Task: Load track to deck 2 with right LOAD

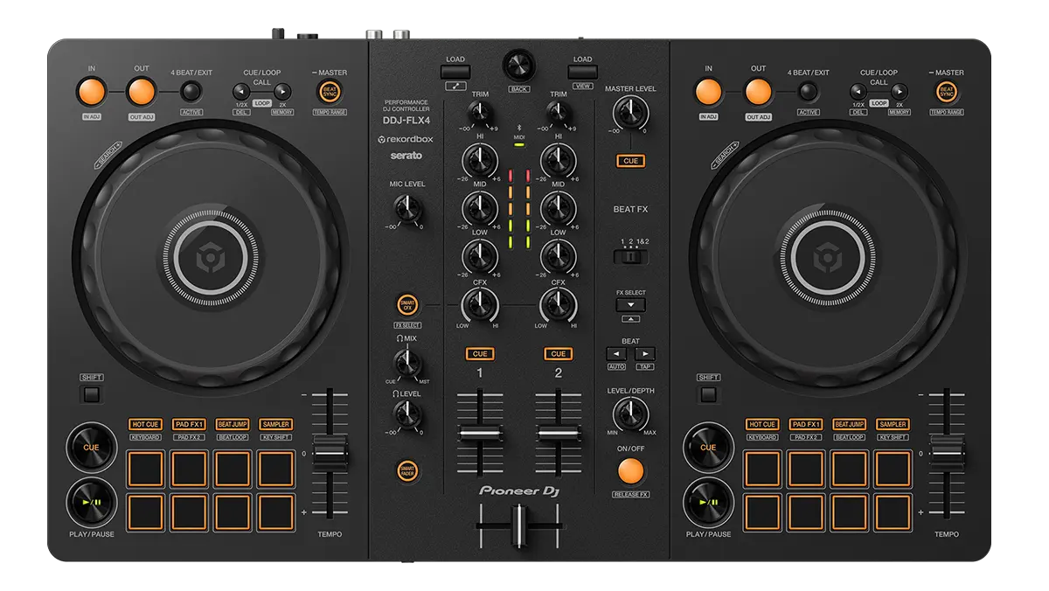Action: point(582,72)
